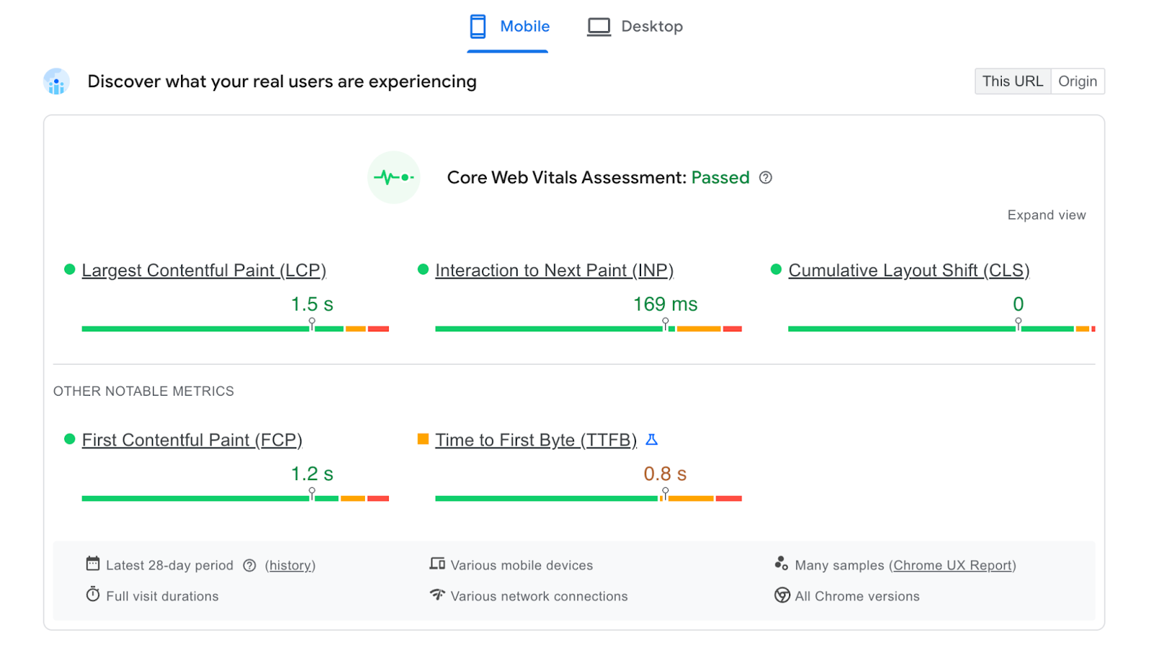Click the real users data icon
1154x653 pixels.
56,82
